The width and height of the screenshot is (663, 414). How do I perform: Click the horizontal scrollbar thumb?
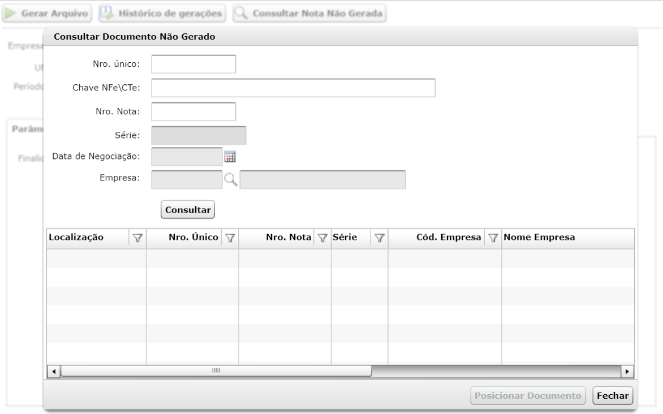point(216,371)
